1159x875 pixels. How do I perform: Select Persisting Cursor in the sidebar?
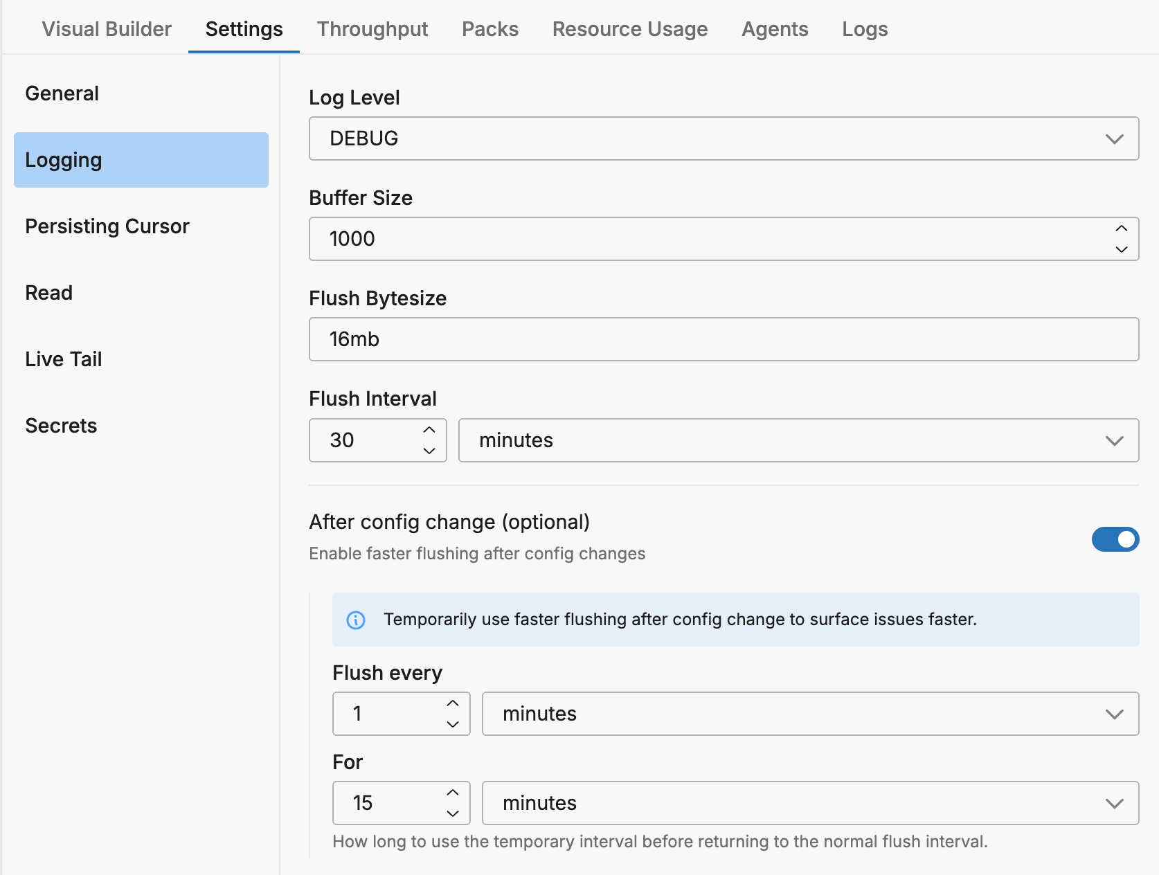pos(107,226)
